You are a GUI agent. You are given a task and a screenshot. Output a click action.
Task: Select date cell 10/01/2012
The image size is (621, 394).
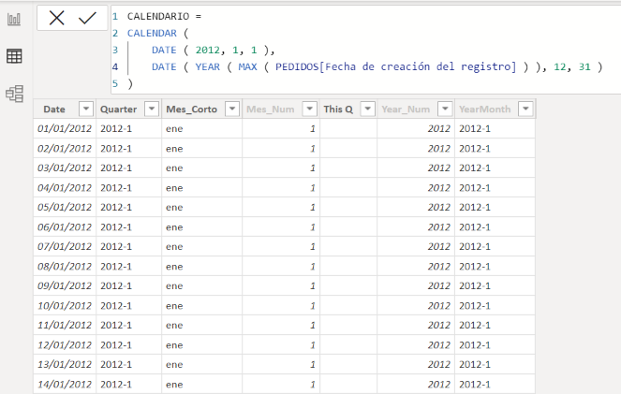65,305
